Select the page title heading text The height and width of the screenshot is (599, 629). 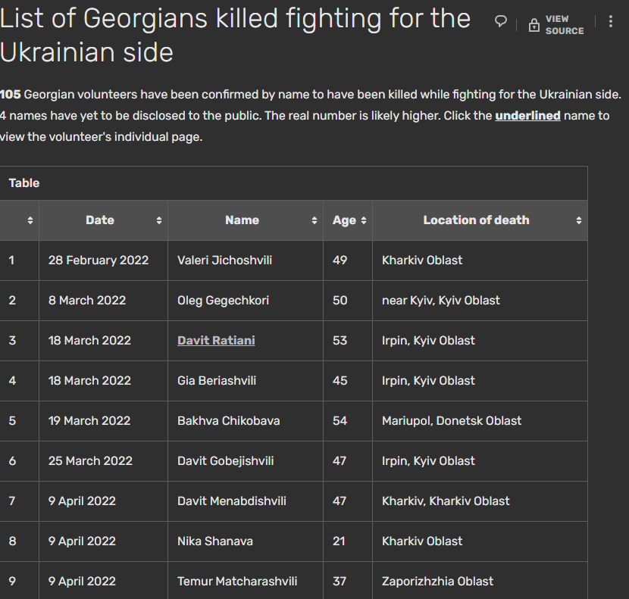[x=235, y=36]
